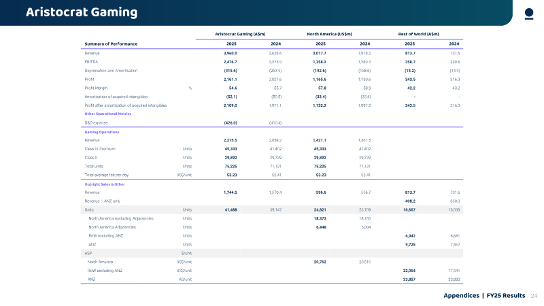This screenshot has height=306, width=544.
Task: Select the 'Aristocrat Gaming' slide title
Action: coord(82,12)
